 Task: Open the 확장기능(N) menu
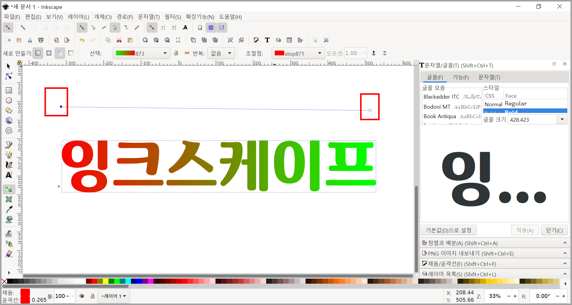coord(200,17)
